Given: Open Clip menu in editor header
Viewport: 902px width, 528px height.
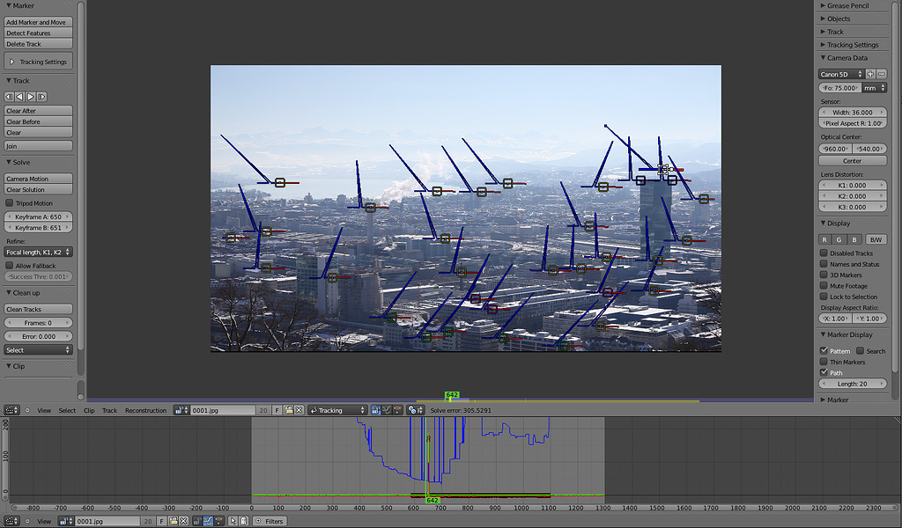Looking at the screenshot, I should coord(89,410).
